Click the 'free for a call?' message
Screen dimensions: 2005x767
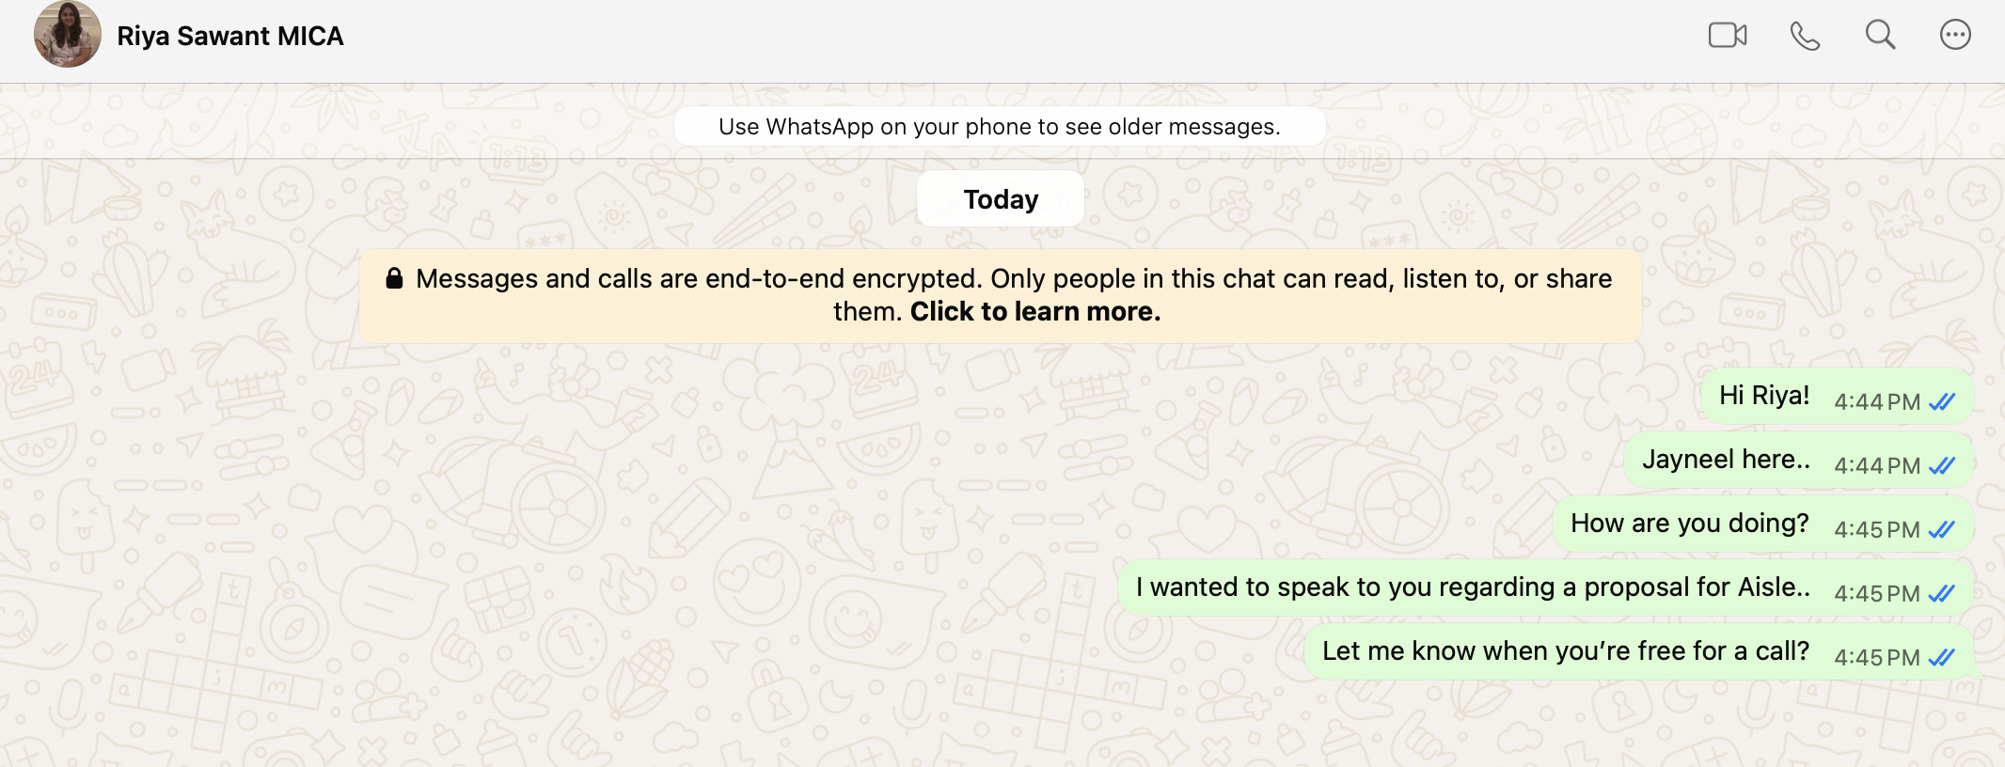point(1565,651)
